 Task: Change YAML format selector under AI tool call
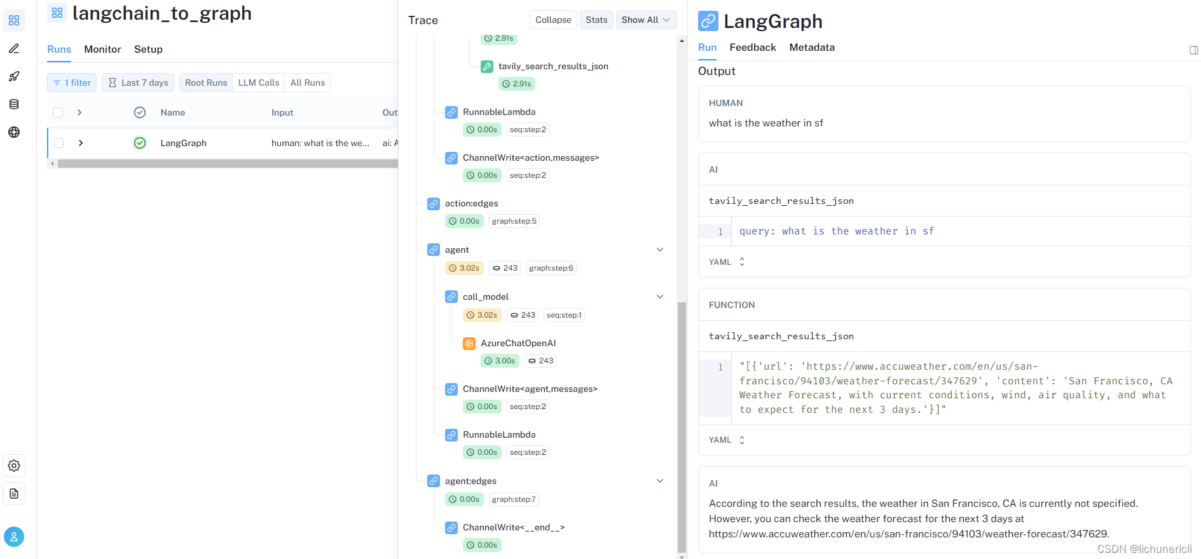click(x=727, y=262)
